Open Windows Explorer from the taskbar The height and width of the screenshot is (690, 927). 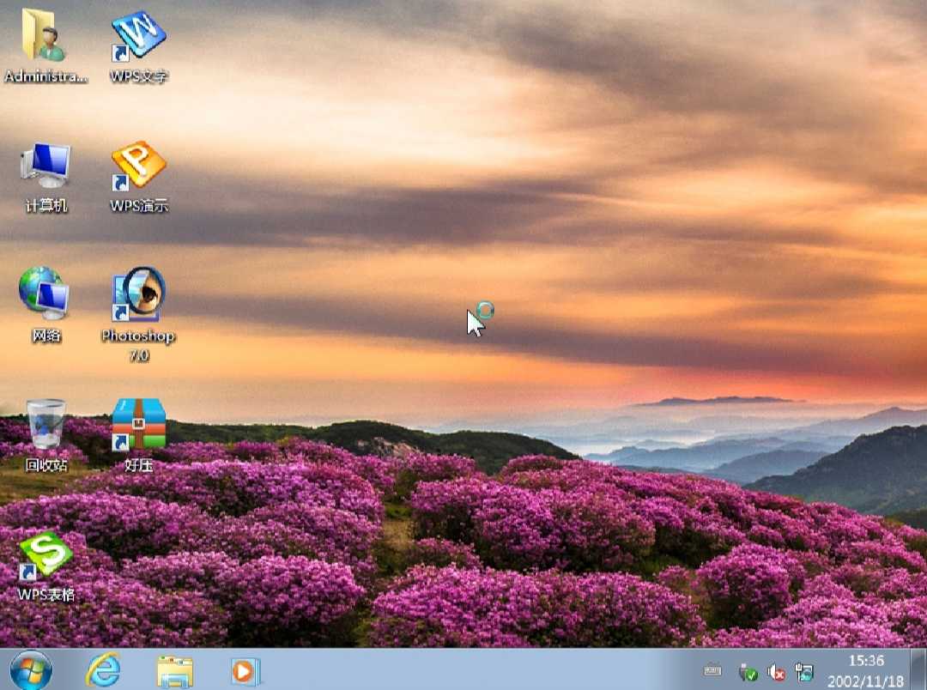175,670
